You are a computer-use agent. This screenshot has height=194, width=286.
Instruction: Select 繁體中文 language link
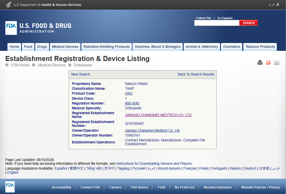(77, 168)
